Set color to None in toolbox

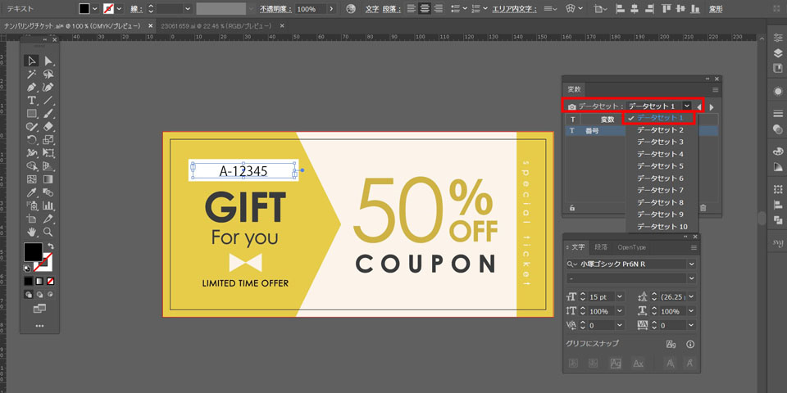pyautogui.click(x=49, y=281)
